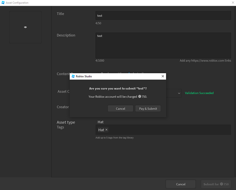Click the eye icon inside the asset preview thumbnail
Viewport: 236px width, 190px height.
click(25, 27)
